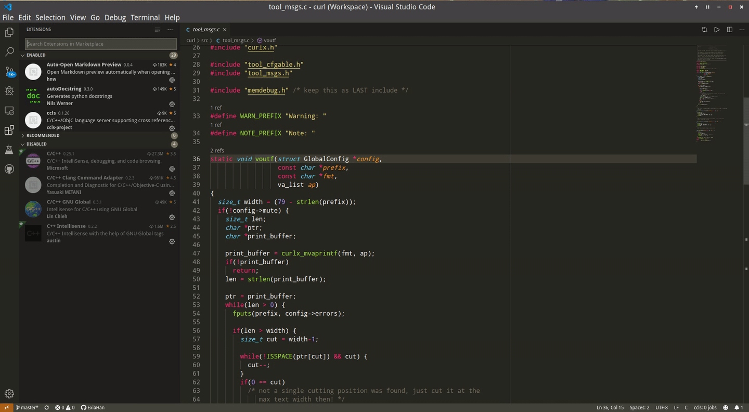This screenshot has height=412, width=749.
Task: Select the Explorer icon in the activity bar
Action: pyautogui.click(x=8, y=32)
